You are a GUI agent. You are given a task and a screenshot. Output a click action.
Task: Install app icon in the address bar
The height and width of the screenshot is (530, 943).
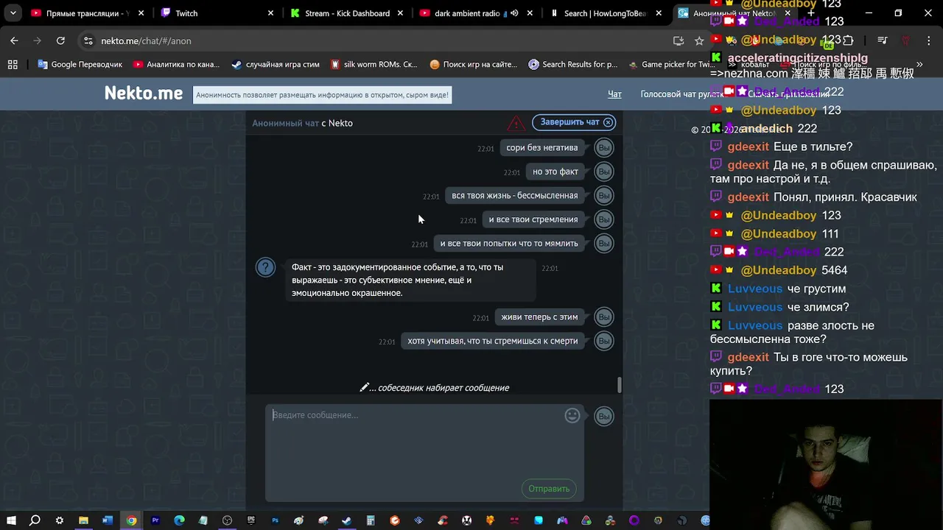coord(679,41)
